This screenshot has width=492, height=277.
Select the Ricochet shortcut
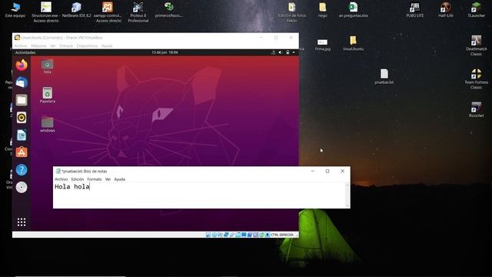477,109
